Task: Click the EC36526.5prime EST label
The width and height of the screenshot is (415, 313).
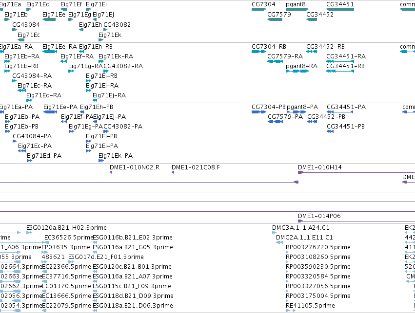Action: click(x=69, y=238)
